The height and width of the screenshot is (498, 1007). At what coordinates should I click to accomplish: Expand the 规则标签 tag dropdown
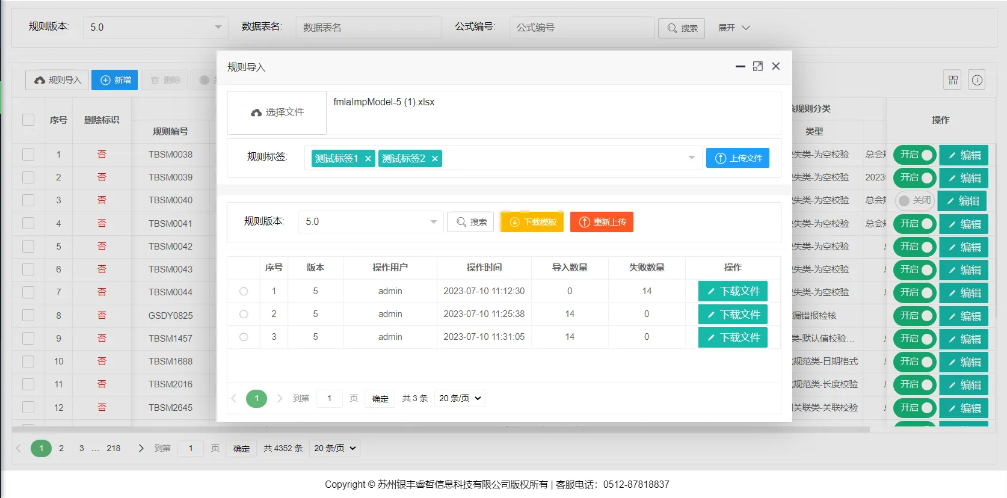tap(691, 158)
